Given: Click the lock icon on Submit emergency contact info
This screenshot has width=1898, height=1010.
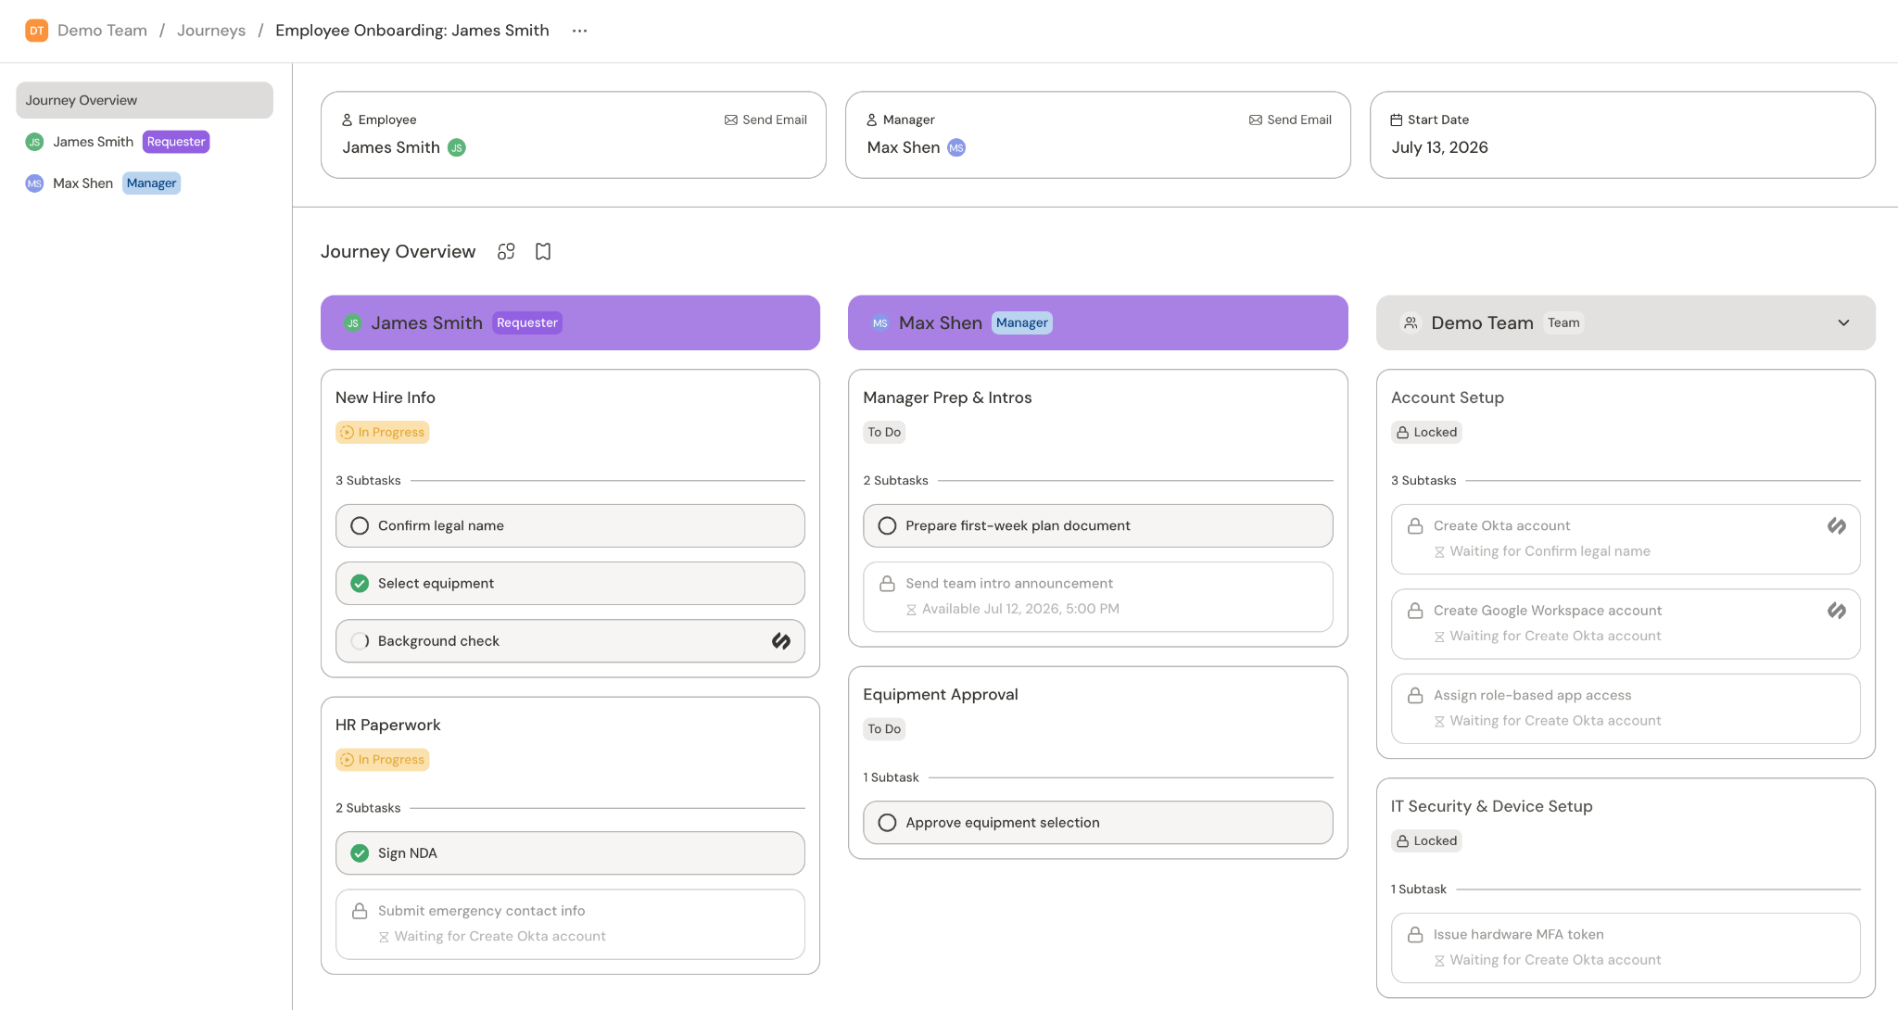Looking at the screenshot, I should tap(360, 911).
